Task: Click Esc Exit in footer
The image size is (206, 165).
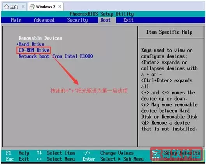Action: tap(18, 159)
